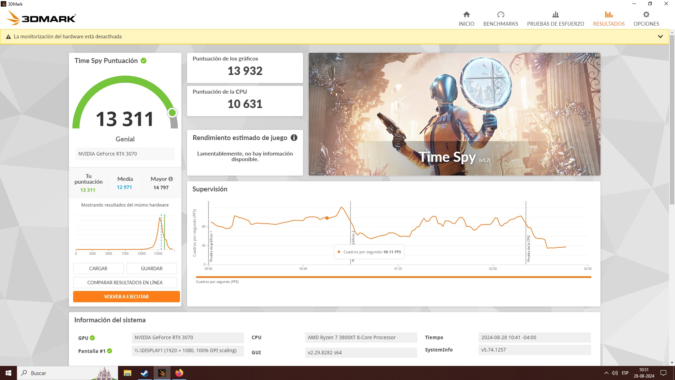Click the score distribution chart
The image size is (675, 380).
click(x=125, y=233)
